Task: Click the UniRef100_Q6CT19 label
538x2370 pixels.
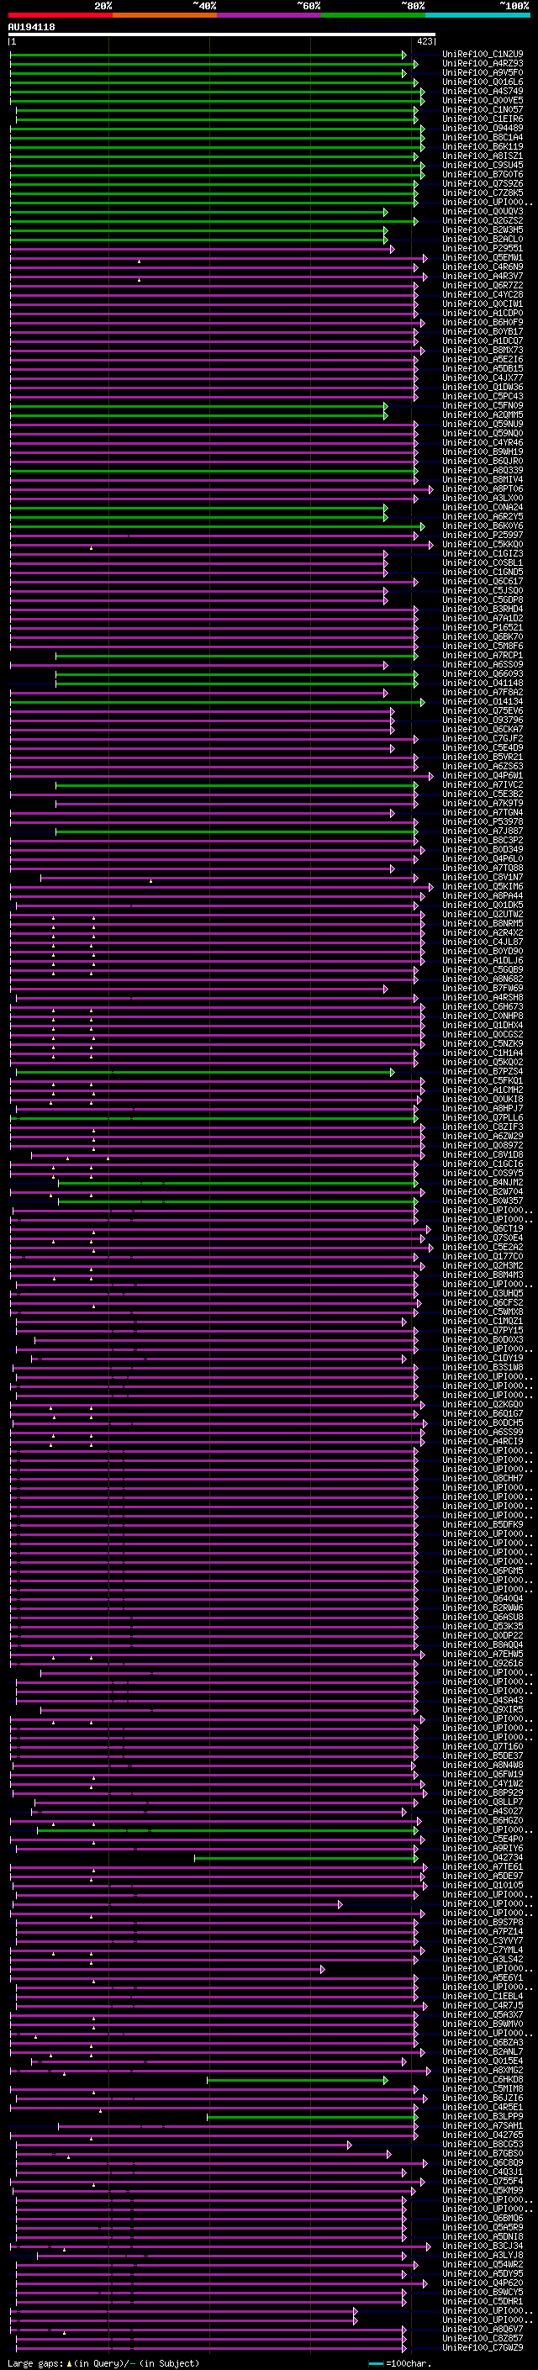Action: (x=483, y=1229)
